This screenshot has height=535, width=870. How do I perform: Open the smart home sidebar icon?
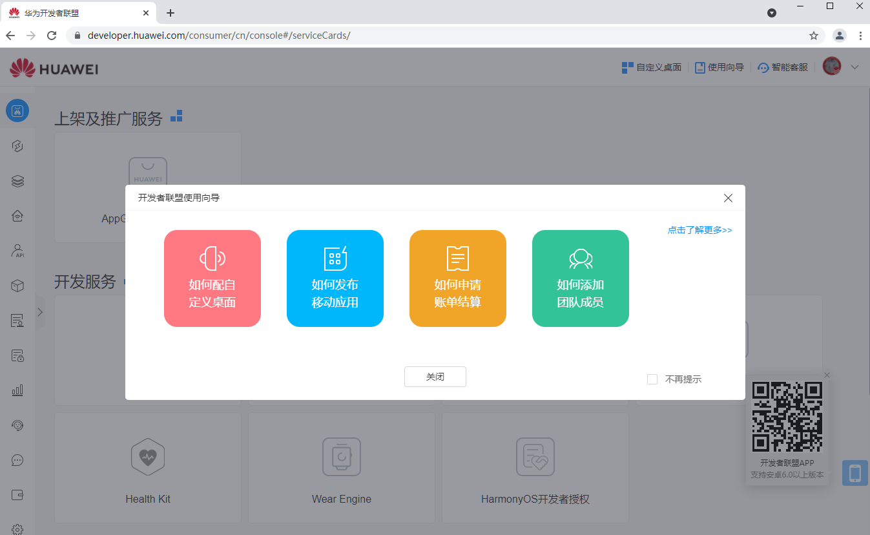[x=17, y=216]
